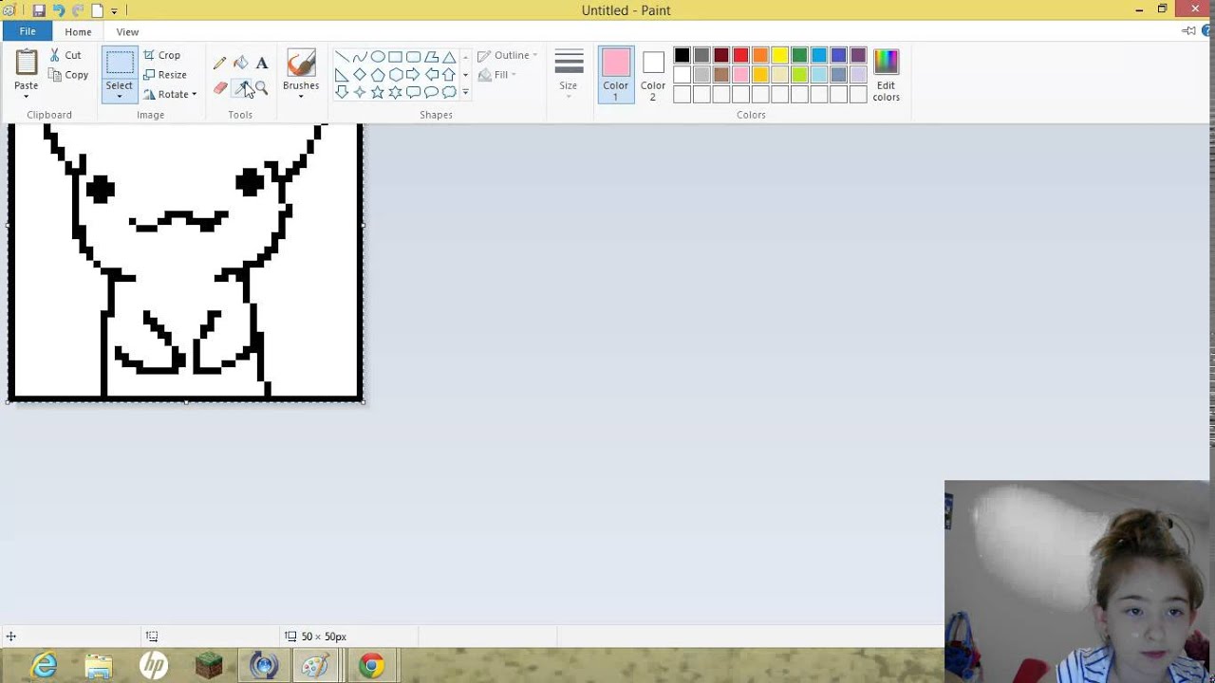The image size is (1215, 683).
Task: Pick the yellow color swatch
Action: click(x=779, y=55)
